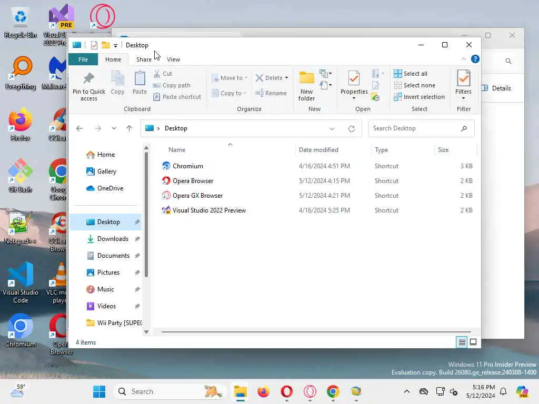Image resolution: width=539 pixels, height=404 pixels.
Task: Click Details button in background window
Action: [x=496, y=88]
